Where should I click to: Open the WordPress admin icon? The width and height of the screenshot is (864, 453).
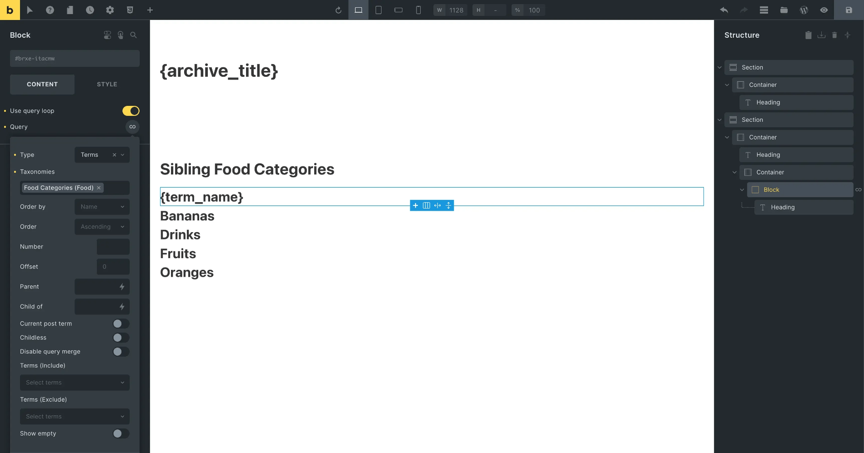pos(804,10)
